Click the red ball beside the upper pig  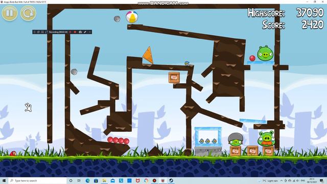coord(252,58)
